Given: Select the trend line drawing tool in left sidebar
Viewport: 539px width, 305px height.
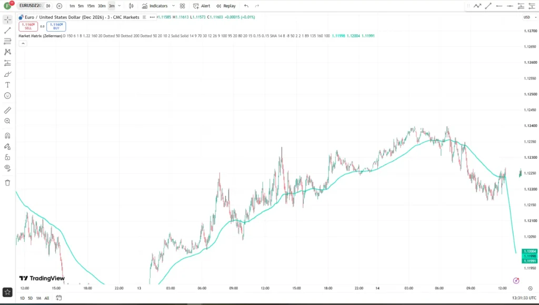Looking at the screenshot, I should (x=7, y=30).
